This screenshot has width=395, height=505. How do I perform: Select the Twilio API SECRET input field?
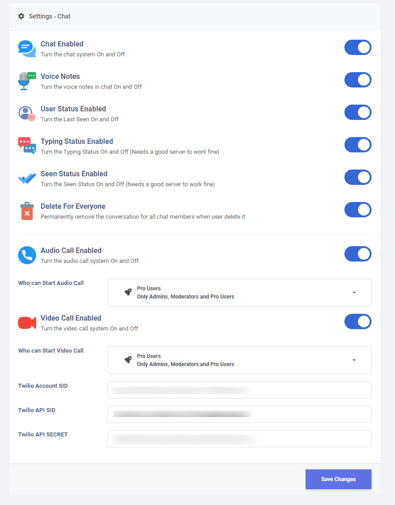coord(239,439)
